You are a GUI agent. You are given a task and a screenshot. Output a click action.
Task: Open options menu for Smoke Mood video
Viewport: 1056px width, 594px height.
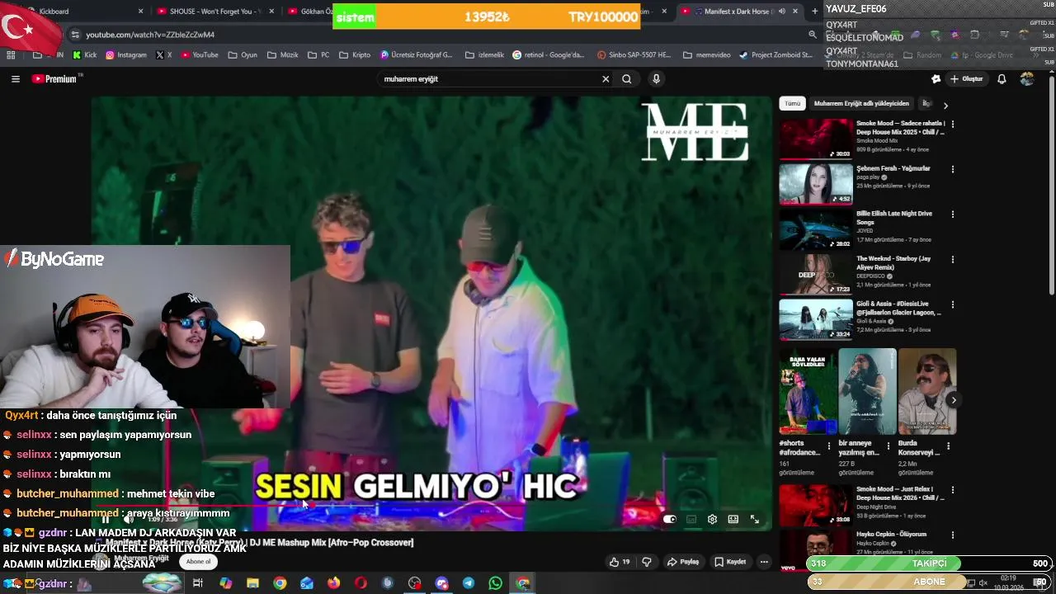pos(953,124)
